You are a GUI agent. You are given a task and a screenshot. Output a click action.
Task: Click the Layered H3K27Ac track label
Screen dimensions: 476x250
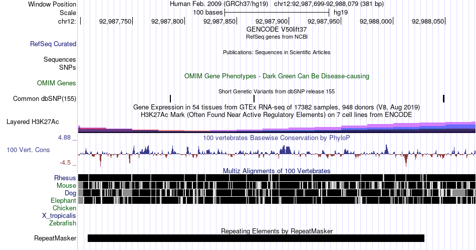tap(33, 121)
